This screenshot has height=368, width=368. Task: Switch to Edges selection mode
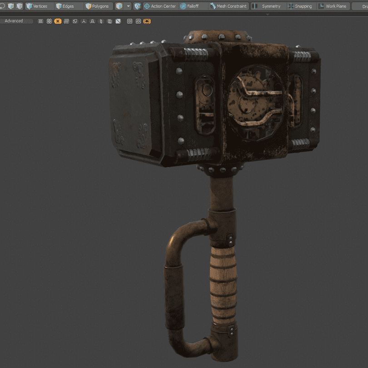pyautogui.click(x=65, y=6)
